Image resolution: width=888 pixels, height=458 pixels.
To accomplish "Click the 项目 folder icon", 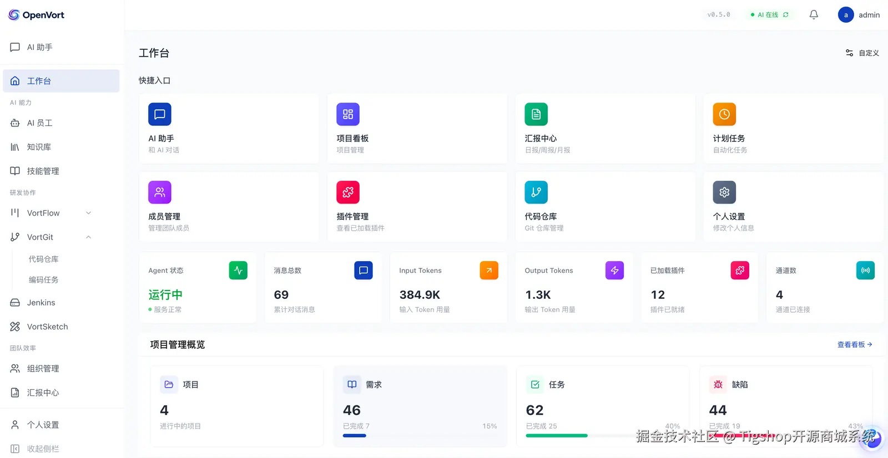I will tap(169, 384).
